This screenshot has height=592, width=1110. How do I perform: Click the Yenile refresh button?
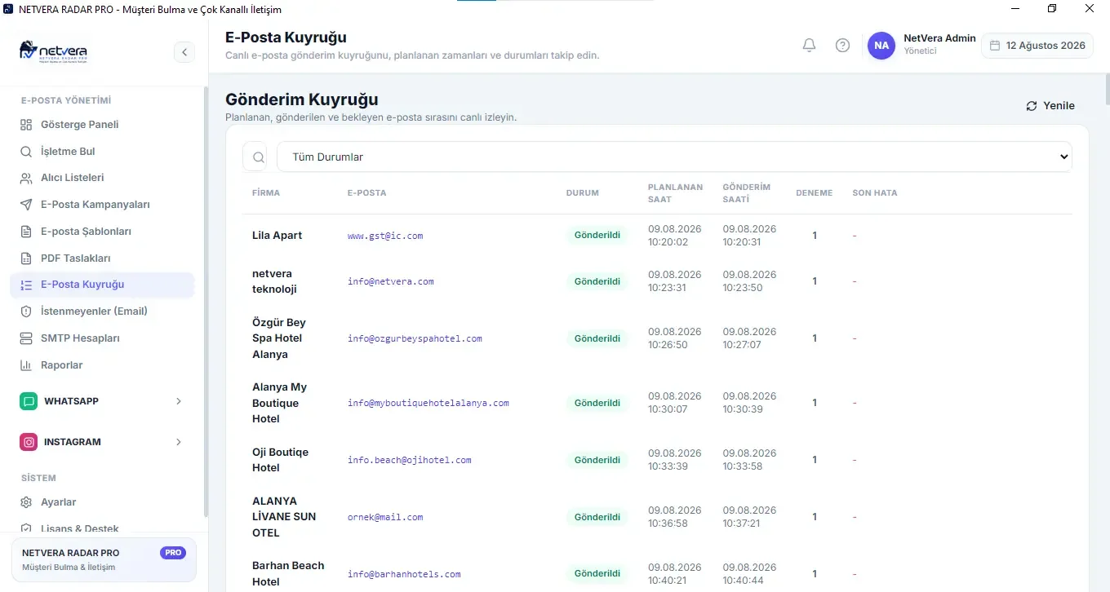[x=1050, y=106]
